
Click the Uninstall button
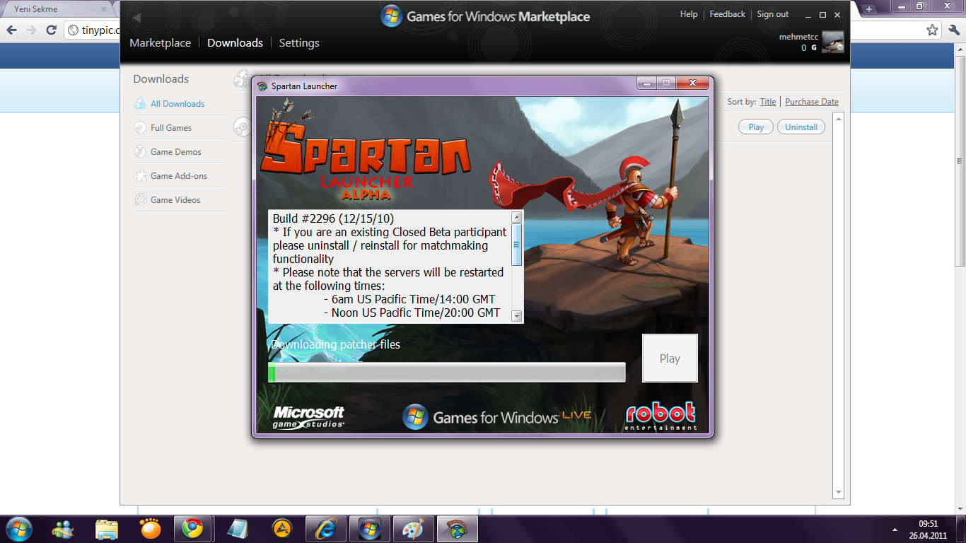(801, 127)
